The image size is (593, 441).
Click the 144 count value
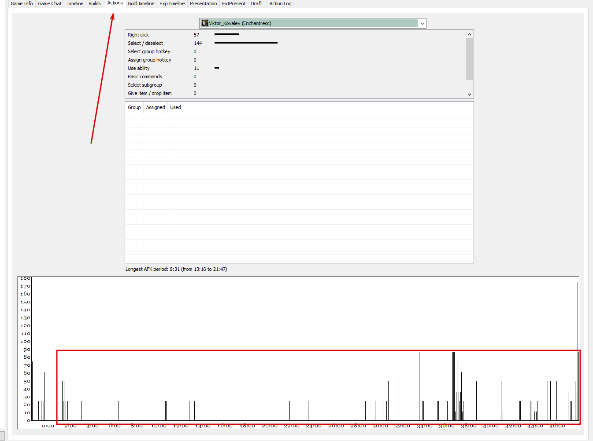(198, 43)
